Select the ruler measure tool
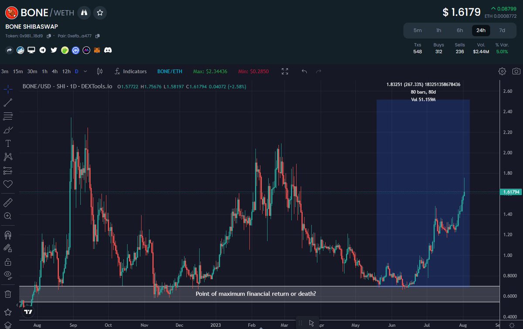The image size is (523, 329). 8,202
